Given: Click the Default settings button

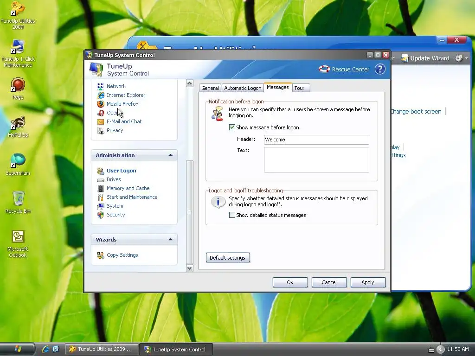Looking at the screenshot, I should [x=228, y=258].
